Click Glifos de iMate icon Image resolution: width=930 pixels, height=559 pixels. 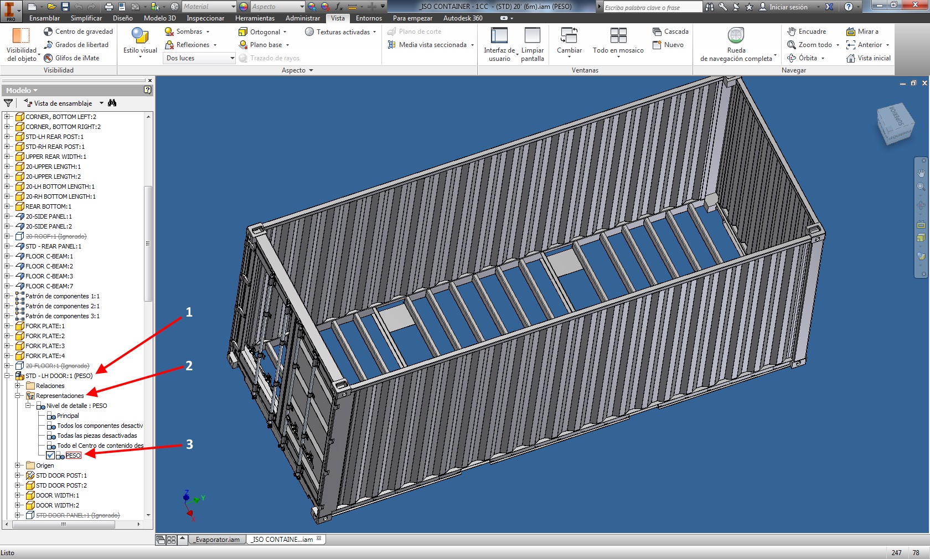tap(48, 58)
